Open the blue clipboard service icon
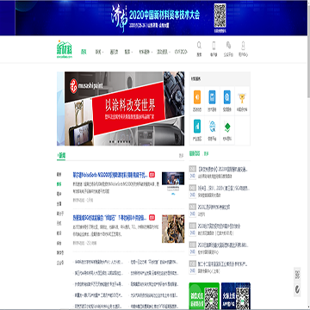This screenshot has width=310, height=310. pyautogui.click(x=212, y=97)
